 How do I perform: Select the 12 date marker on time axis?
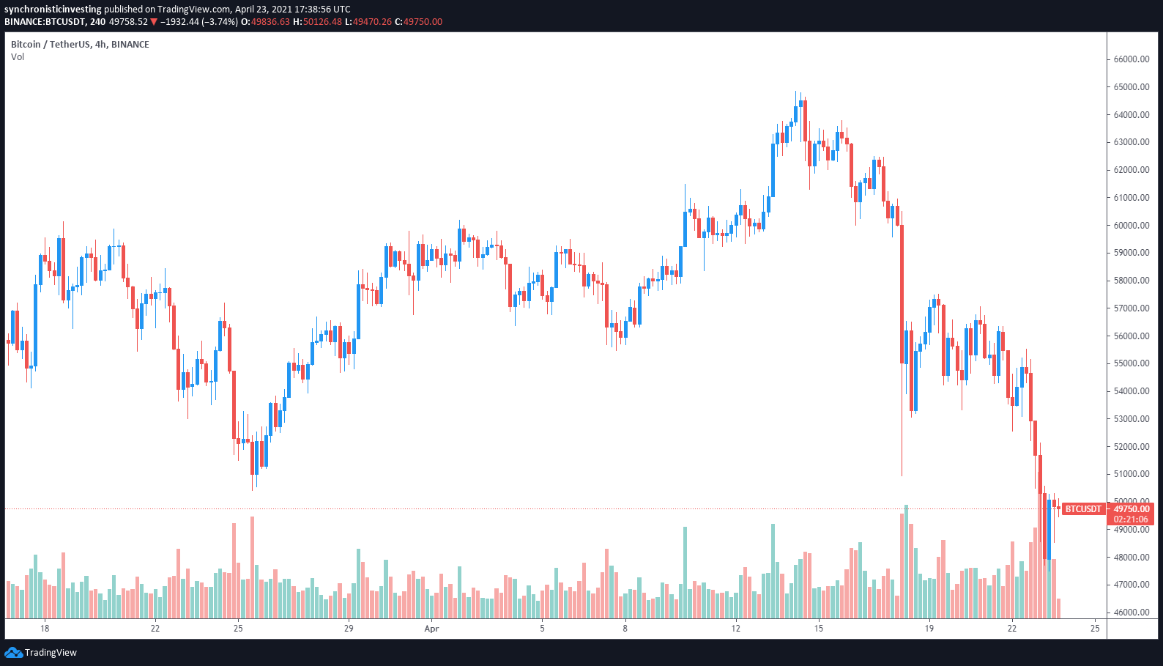tap(735, 629)
